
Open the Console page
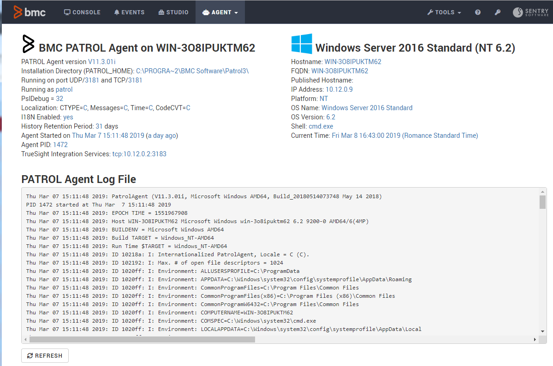(x=82, y=12)
